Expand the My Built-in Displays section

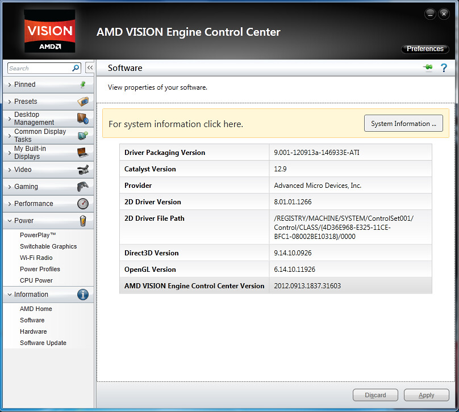pos(48,152)
